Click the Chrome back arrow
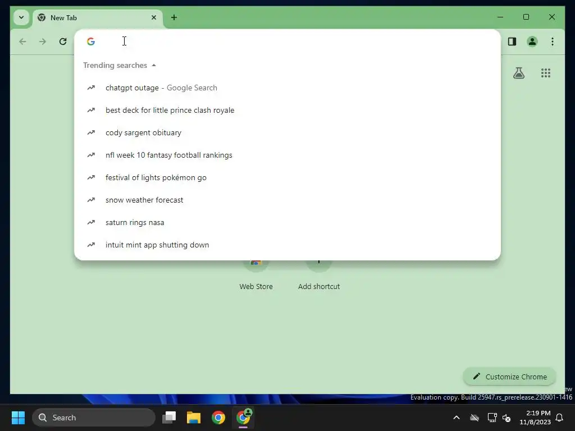Image resolution: width=575 pixels, height=431 pixels. (22, 42)
